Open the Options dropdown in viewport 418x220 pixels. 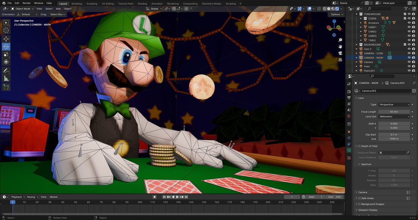click(x=336, y=14)
